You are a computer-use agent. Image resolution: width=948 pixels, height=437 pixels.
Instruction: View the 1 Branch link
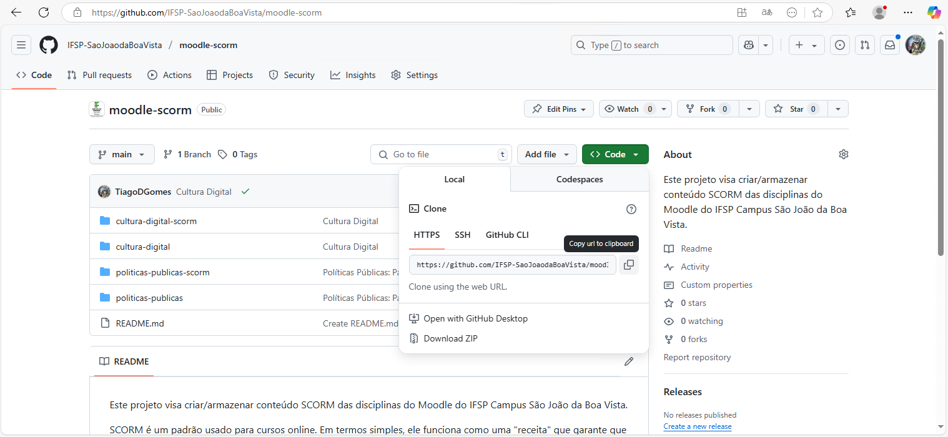click(187, 154)
